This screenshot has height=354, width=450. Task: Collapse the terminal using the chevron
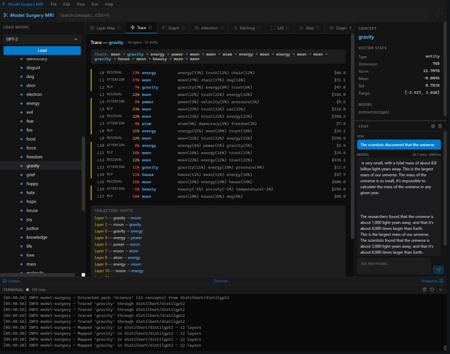tap(440, 290)
